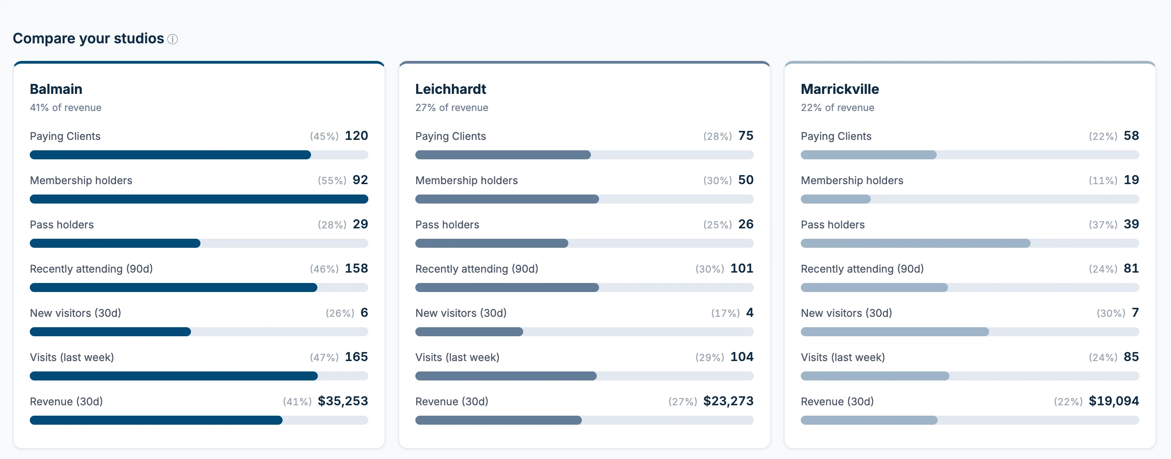The height and width of the screenshot is (459, 1171).
Task: Click Balmain's Paying Clients progress bar
Action: click(199, 155)
